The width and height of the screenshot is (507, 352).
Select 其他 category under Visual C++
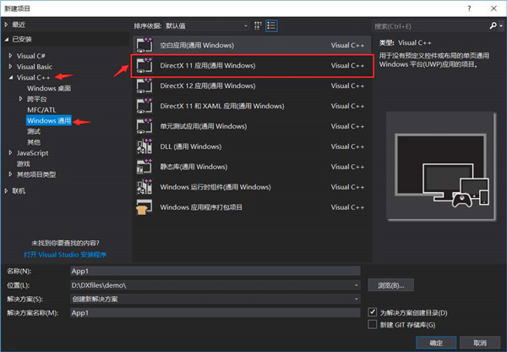[x=34, y=142]
